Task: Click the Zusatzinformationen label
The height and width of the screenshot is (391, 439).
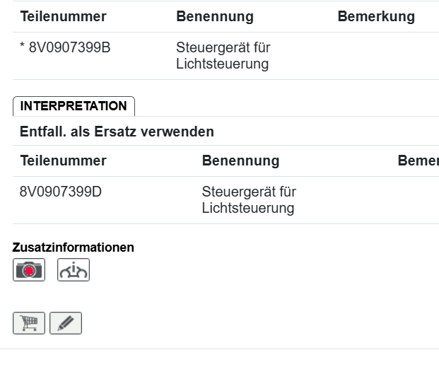Action: point(74,247)
